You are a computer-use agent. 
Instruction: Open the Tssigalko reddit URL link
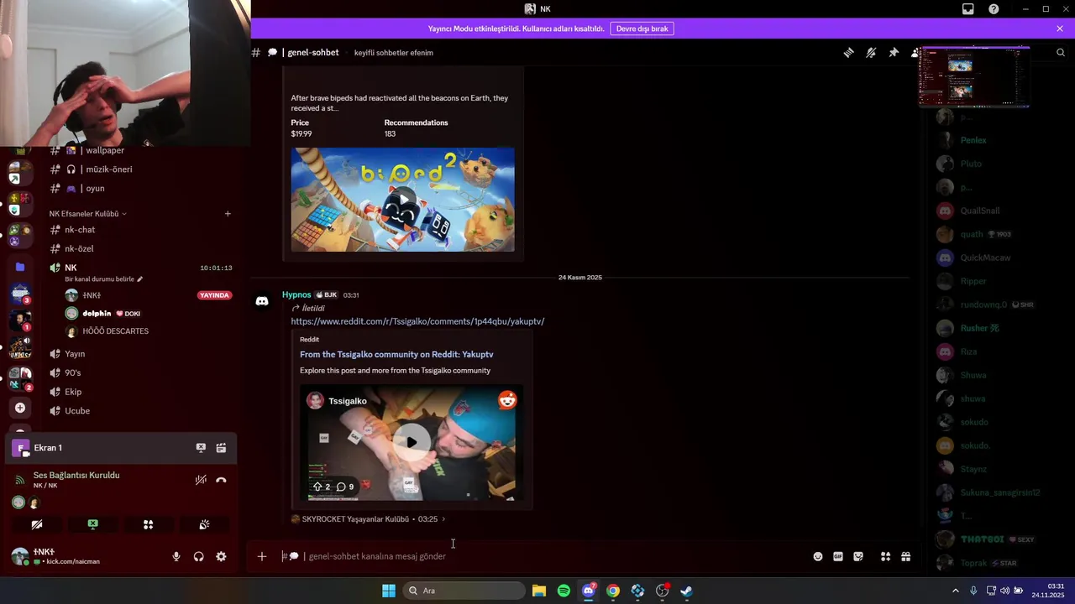point(417,321)
